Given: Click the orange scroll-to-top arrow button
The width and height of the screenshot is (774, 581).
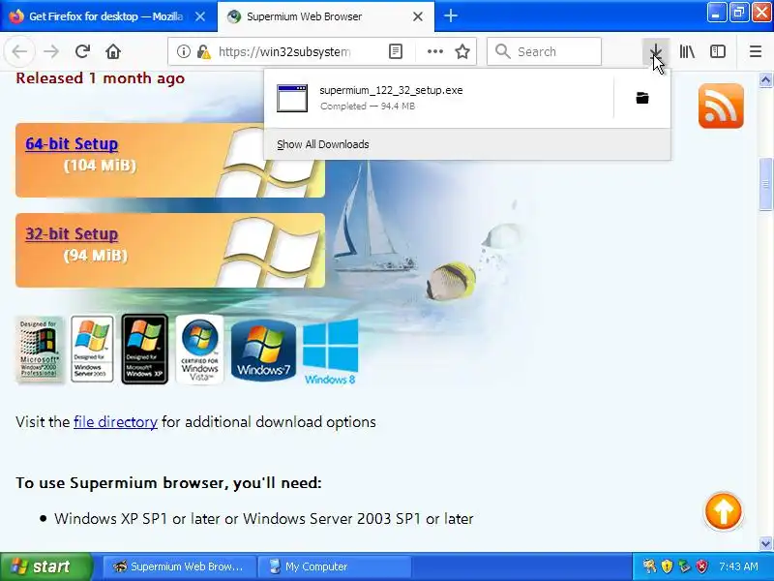Looking at the screenshot, I should click(x=723, y=512).
